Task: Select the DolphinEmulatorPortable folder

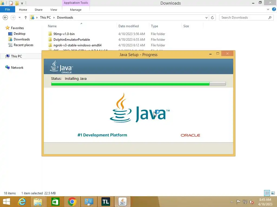Action: click(71, 40)
